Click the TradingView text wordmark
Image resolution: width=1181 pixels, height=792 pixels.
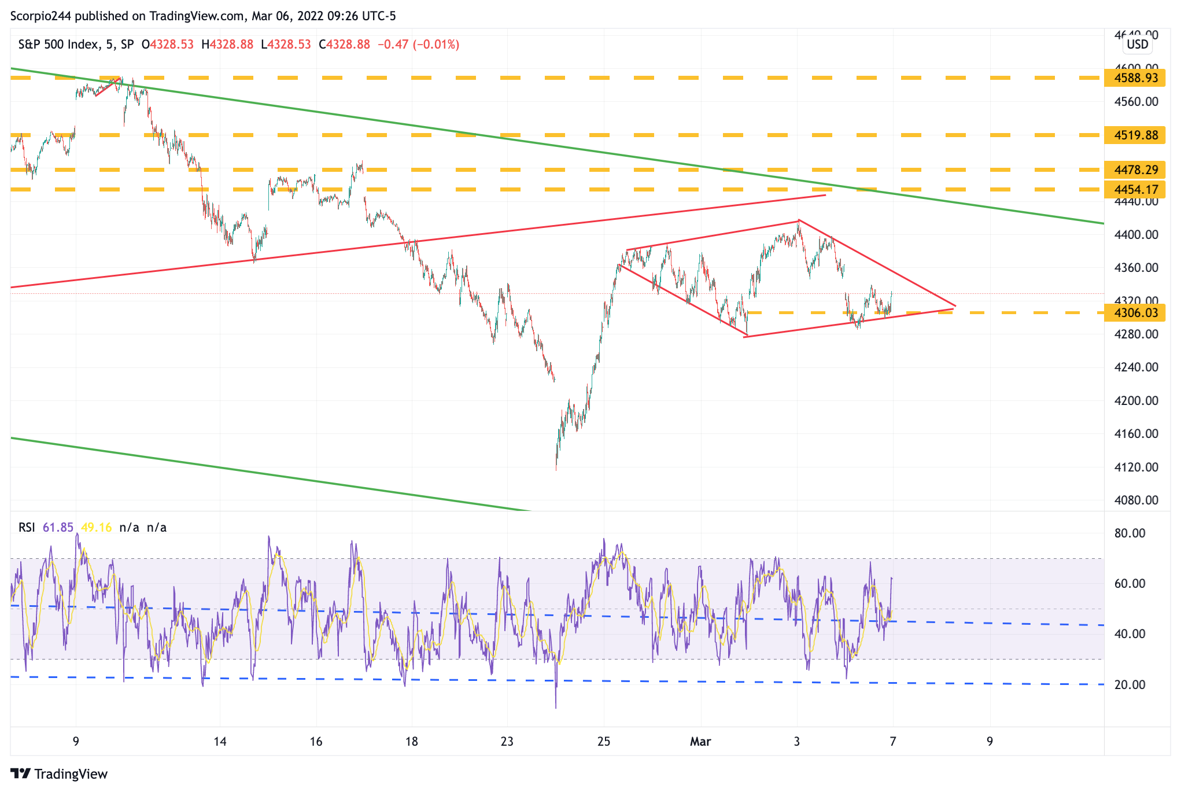tap(71, 774)
